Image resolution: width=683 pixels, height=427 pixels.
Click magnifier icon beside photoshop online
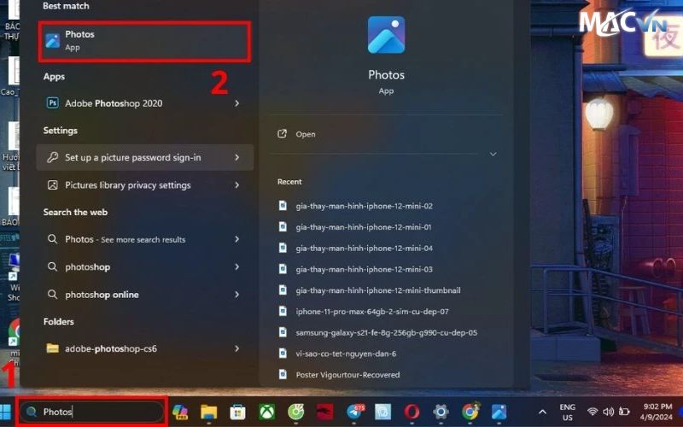pos(52,295)
